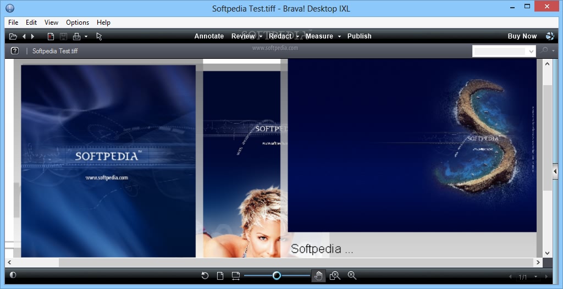This screenshot has height=289, width=563.
Task: Open the Help menu
Action: (x=103, y=23)
